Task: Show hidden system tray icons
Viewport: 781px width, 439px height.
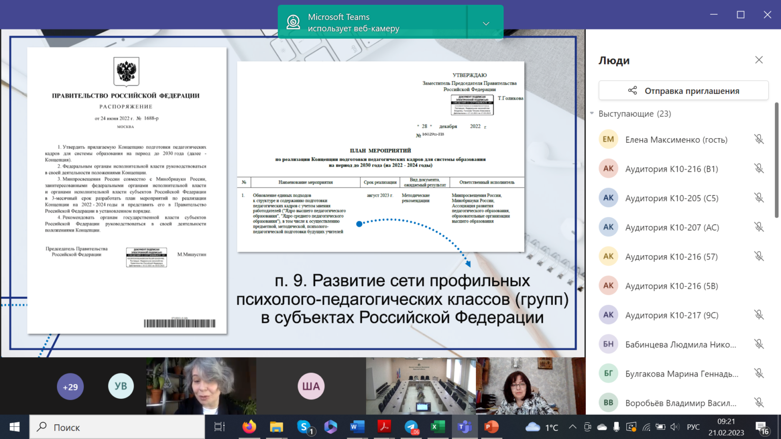Action: point(573,427)
